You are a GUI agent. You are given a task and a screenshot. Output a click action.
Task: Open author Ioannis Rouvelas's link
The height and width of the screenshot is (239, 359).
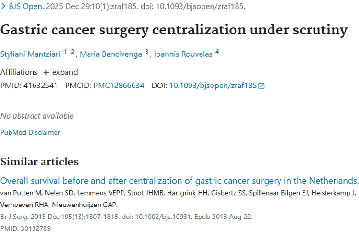[183, 54]
